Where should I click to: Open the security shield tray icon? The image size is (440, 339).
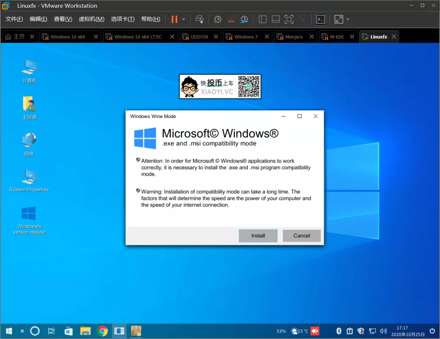point(361,331)
